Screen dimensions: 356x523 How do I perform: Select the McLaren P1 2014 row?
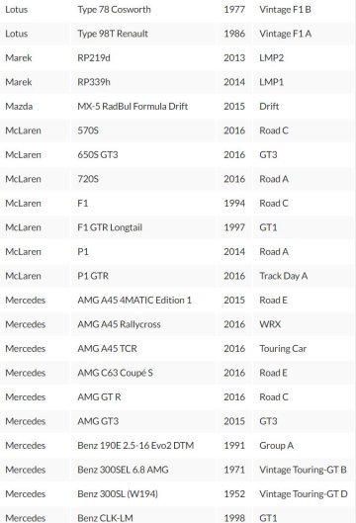pyautogui.click(x=177, y=252)
